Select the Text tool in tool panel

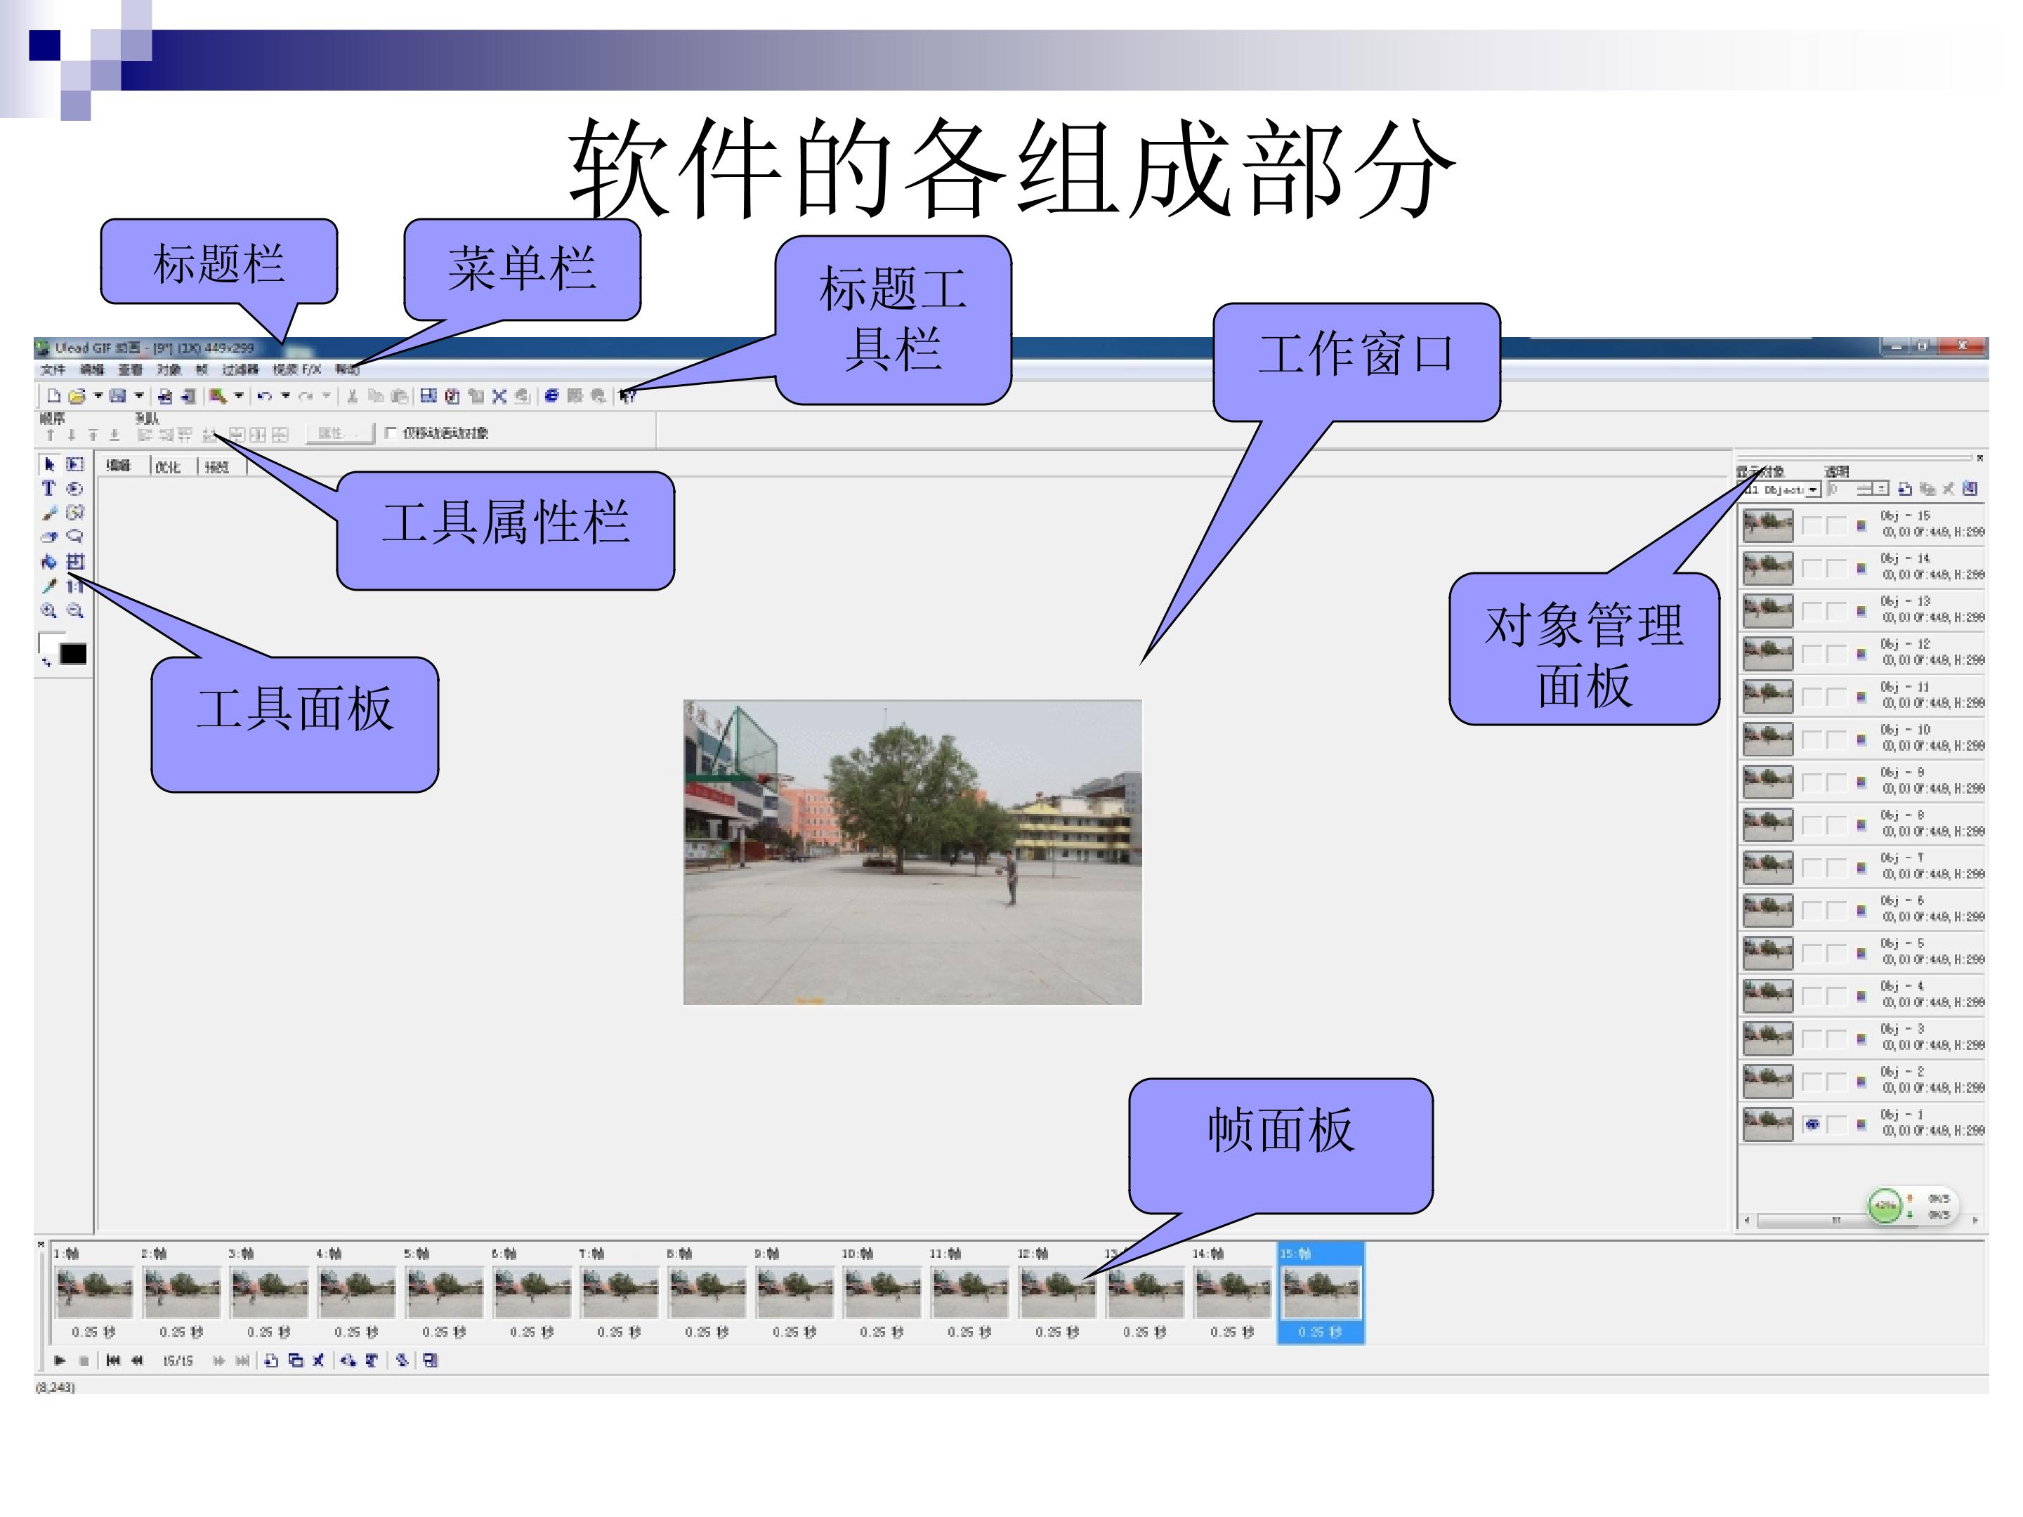[48, 488]
